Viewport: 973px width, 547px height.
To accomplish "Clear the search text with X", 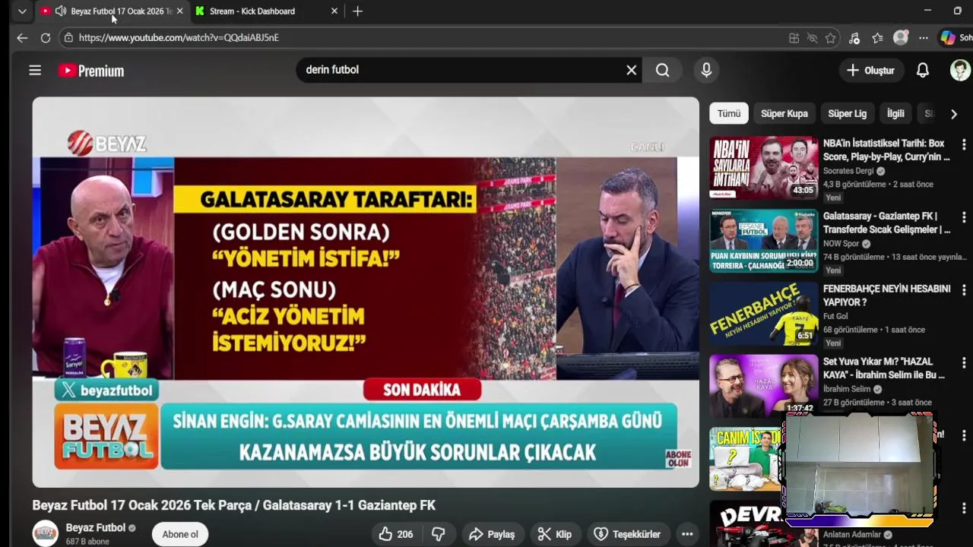I will [631, 70].
